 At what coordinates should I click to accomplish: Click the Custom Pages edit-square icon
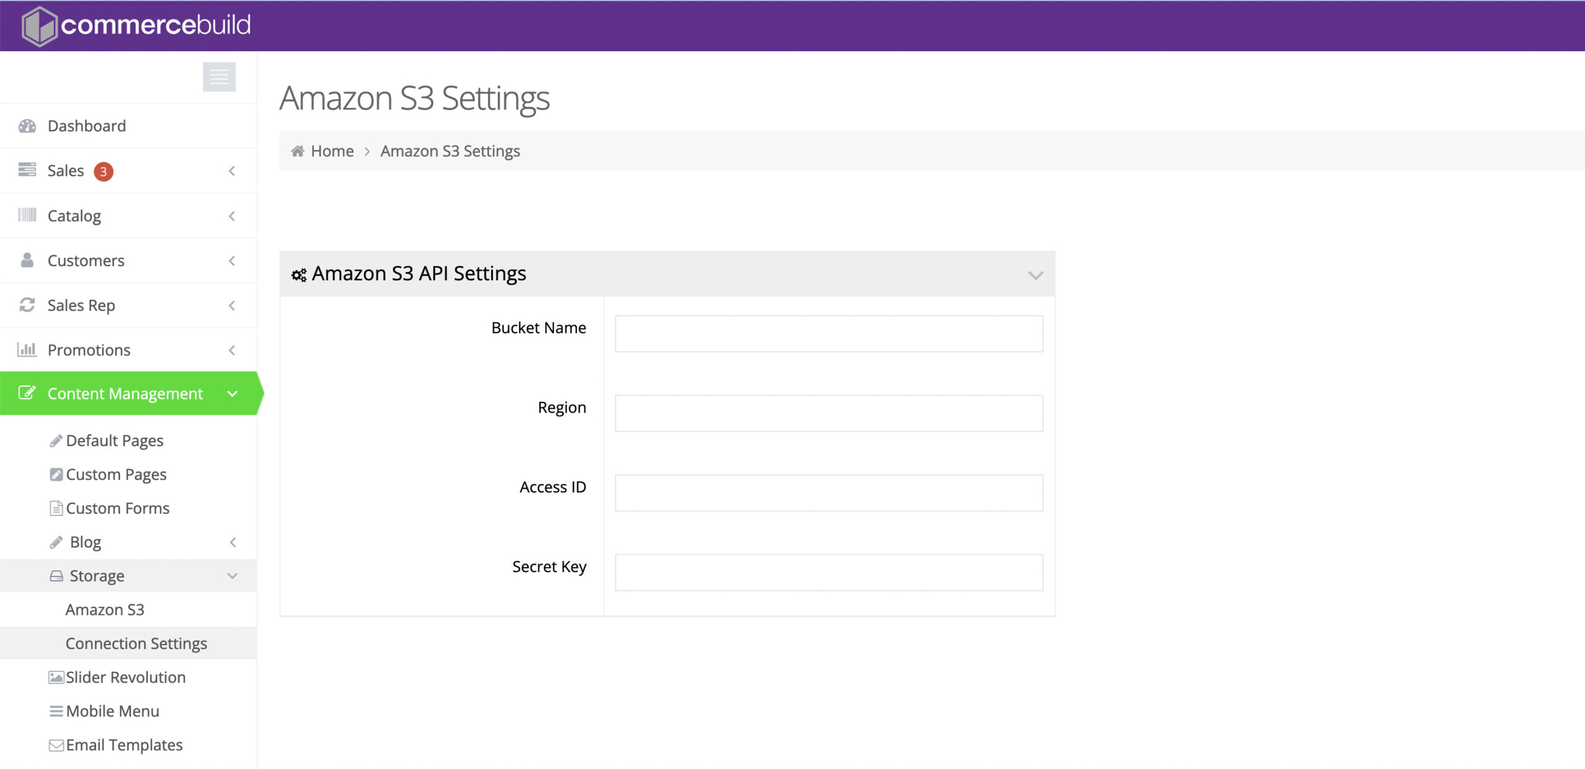point(56,475)
